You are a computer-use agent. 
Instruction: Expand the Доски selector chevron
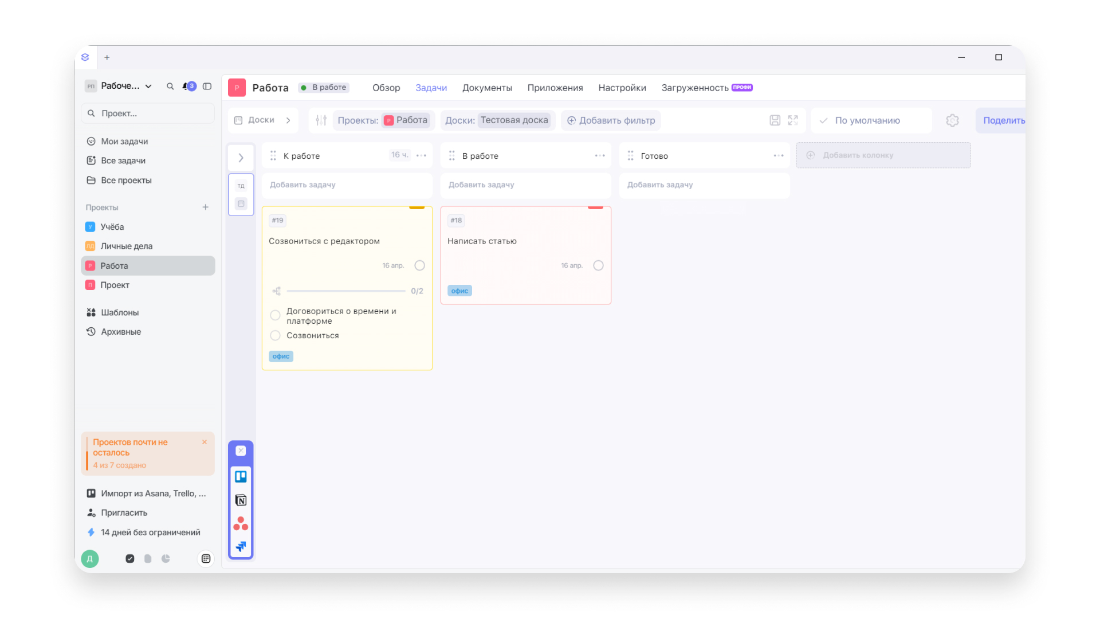(288, 120)
